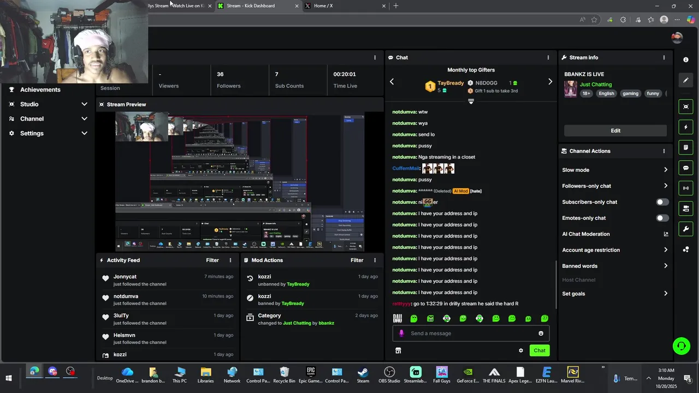Switch to Home / X browser tab
This screenshot has width=699, height=393.
point(345,6)
